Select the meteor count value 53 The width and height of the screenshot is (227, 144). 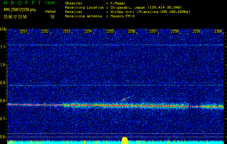[x=53, y=17]
